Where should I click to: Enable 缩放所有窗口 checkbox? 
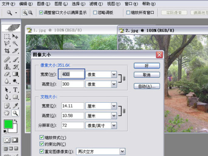tap(128, 12)
